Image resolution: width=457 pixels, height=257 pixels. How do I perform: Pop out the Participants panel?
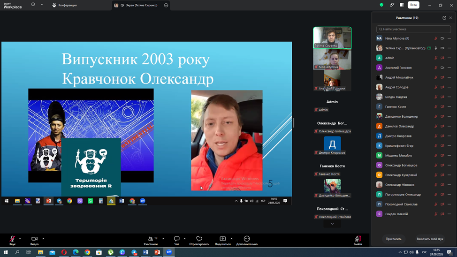click(x=444, y=18)
